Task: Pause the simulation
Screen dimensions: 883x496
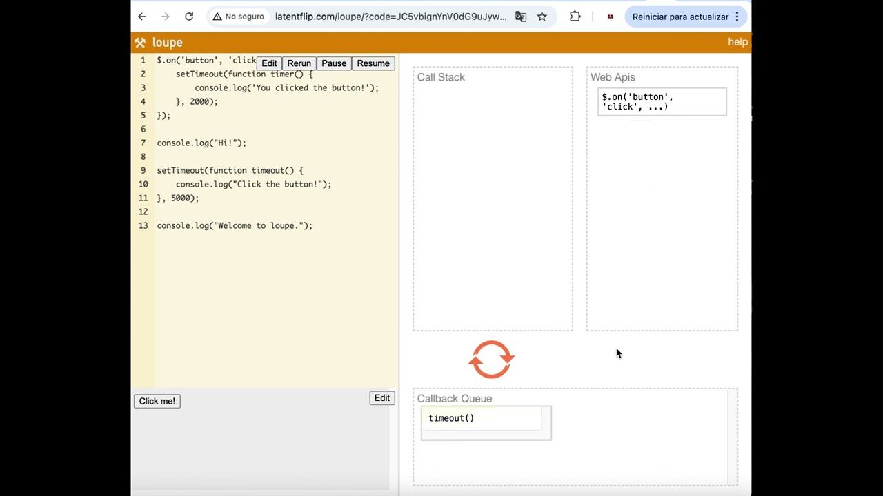Action: click(x=334, y=63)
